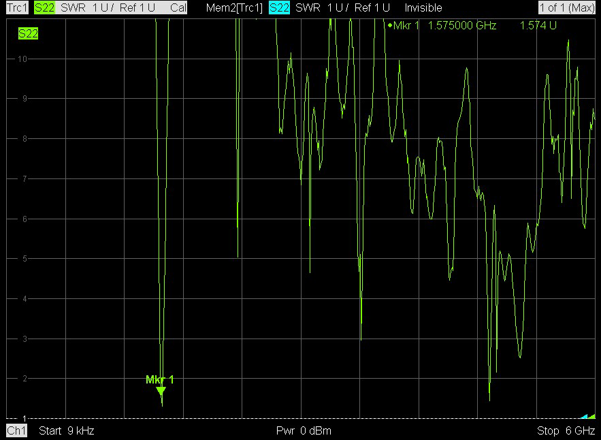Select the Mem2[Trc1] memory trace label
Viewport: 601px width, 440px height.
(x=234, y=8)
